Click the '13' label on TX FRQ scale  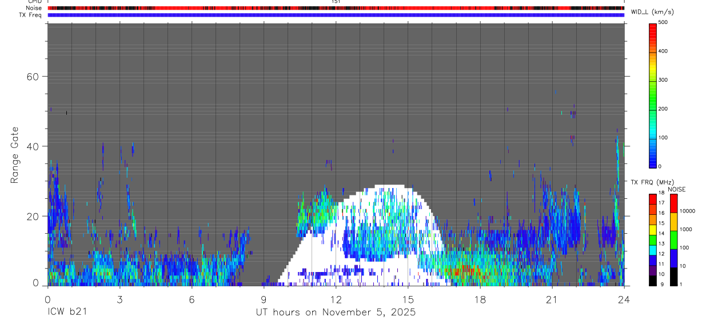661,243
